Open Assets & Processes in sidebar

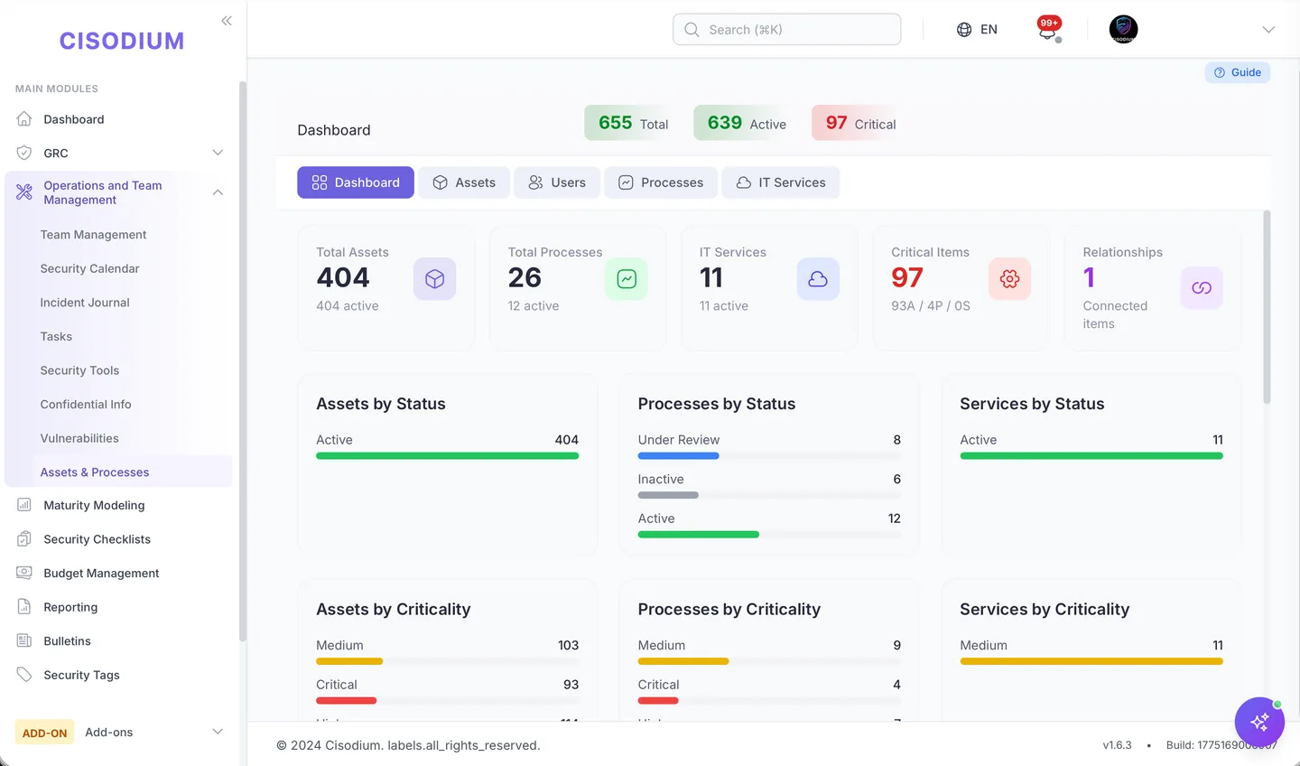(95, 472)
